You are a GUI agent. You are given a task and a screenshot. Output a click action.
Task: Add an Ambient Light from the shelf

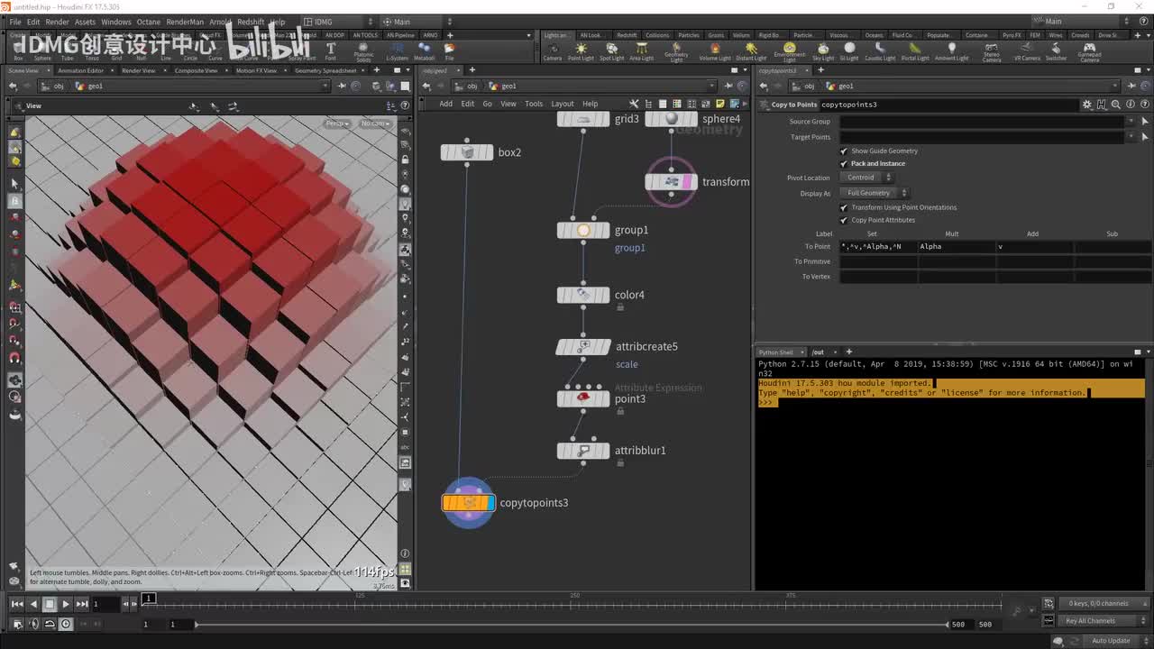coord(951,50)
